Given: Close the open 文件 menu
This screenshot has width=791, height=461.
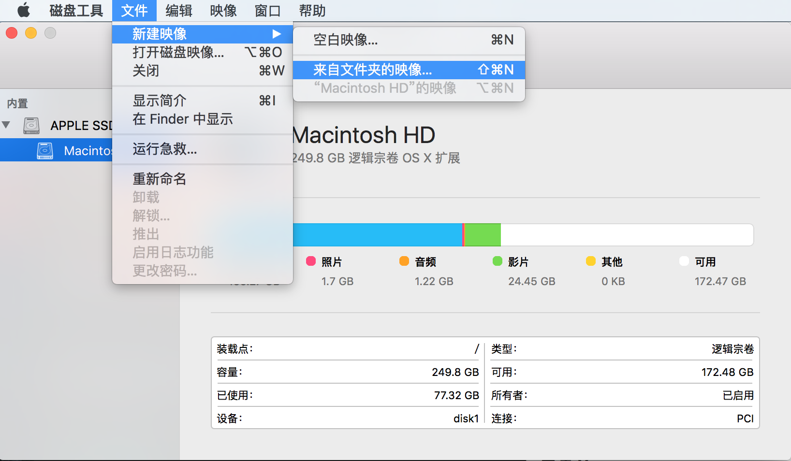Looking at the screenshot, I should point(134,11).
